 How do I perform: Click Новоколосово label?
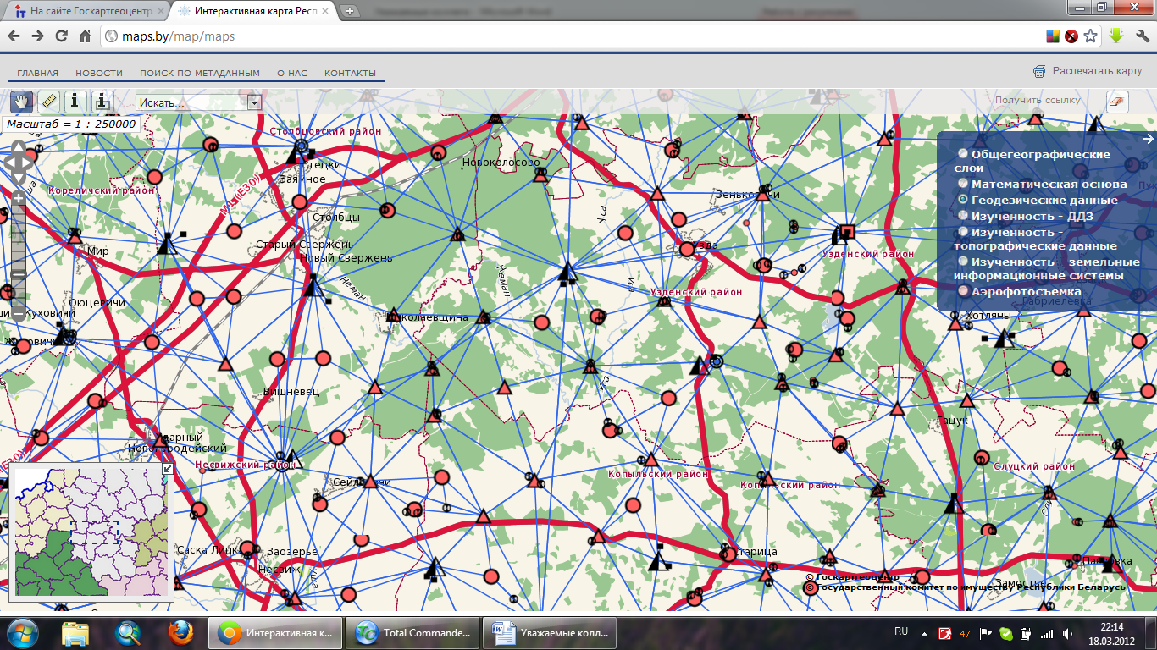click(501, 162)
